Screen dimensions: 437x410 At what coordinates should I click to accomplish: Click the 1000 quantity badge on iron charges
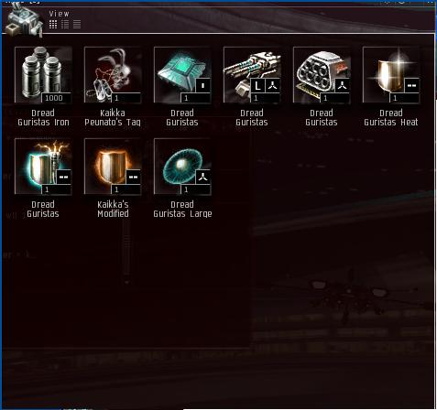tap(56, 98)
